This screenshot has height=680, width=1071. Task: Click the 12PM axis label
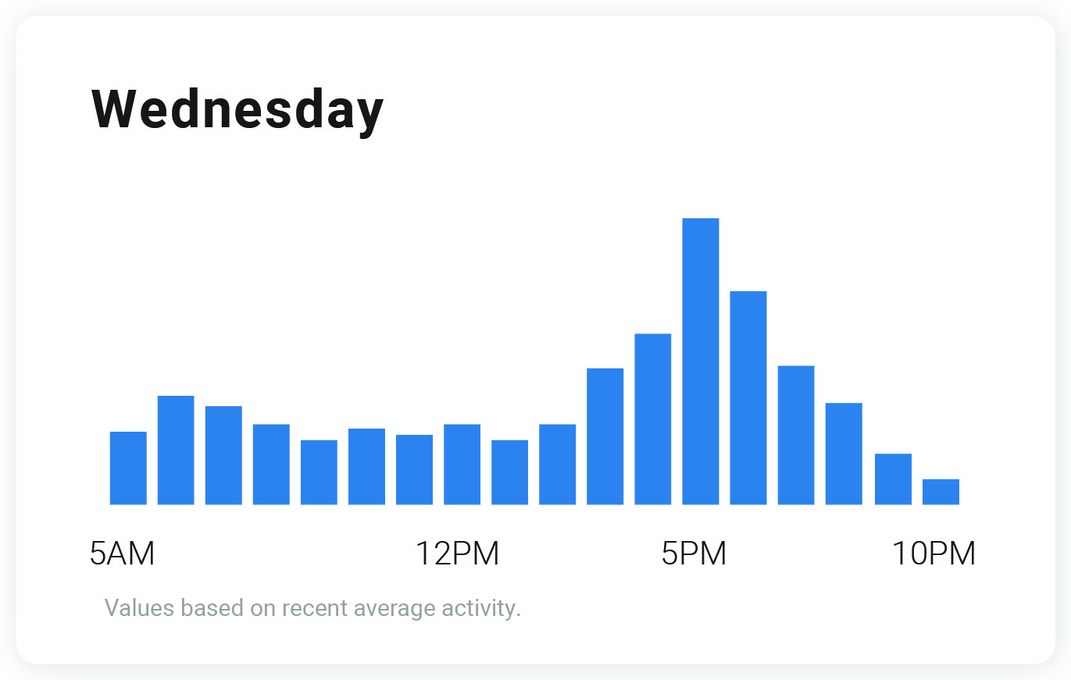pyautogui.click(x=457, y=554)
